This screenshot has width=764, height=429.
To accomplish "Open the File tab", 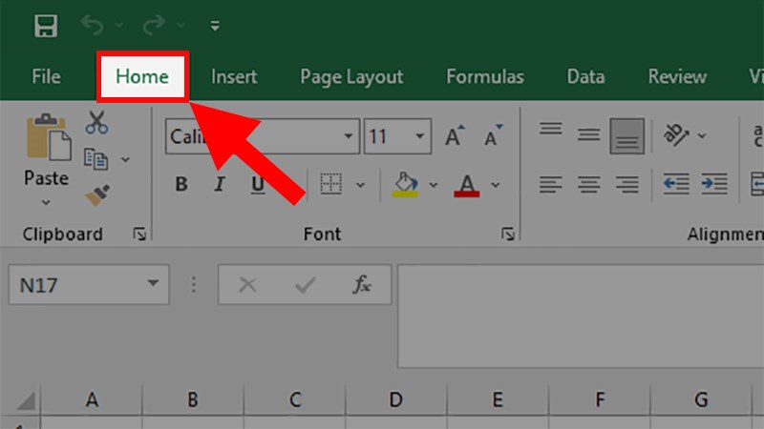I will click(x=46, y=76).
